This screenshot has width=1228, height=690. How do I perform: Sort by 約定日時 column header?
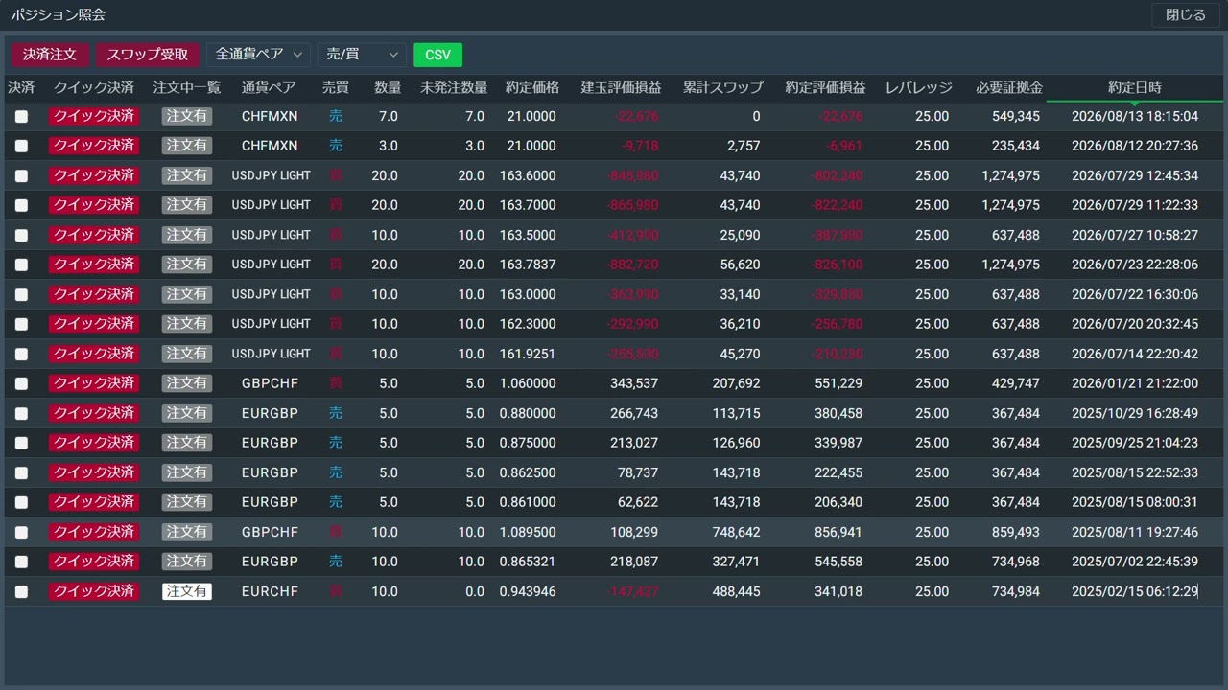click(x=1135, y=87)
